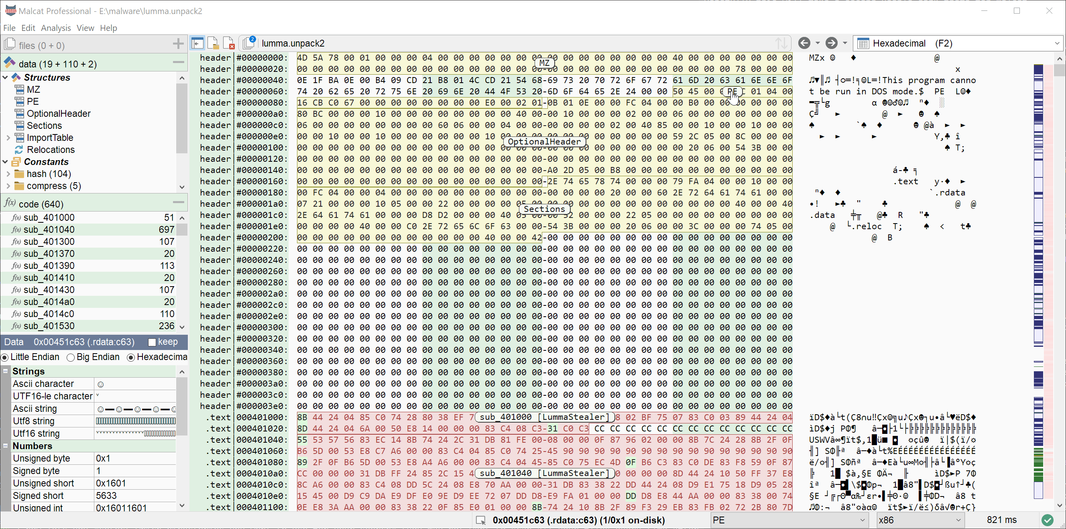Click the Utf16 string value cell
This screenshot has width=1066, height=529.
click(x=135, y=433)
